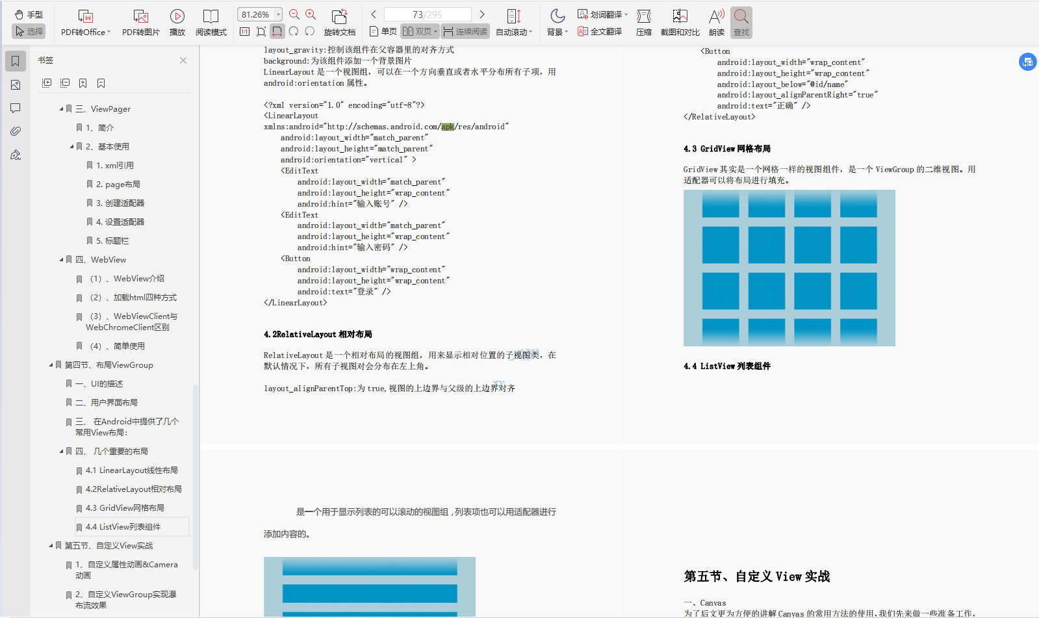Screen dimensions: 1039x618
Task: Read the document aloud (朗读)
Action: (x=717, y=23)
